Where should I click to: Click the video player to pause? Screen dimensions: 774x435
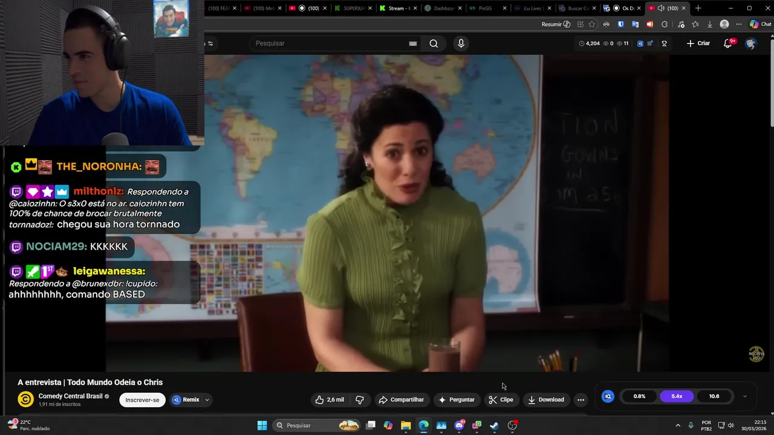(x=387, y=213)
